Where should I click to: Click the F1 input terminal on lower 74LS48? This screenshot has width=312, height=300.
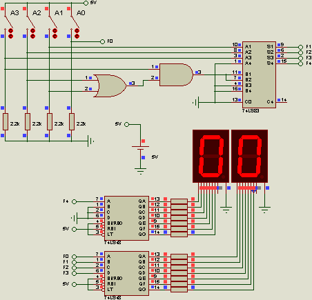point(74,262)
